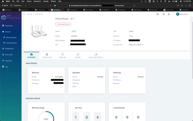Click the help question mark icon
Viewport: 193px width, 121px height.
click(158, 14)
